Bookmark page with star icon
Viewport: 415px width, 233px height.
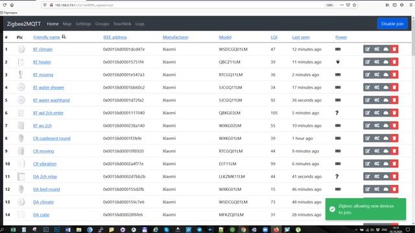coord(355,5)
